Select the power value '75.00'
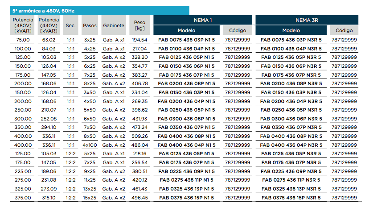This screenshot has width=365, height=207. click(x=23, y=40)
